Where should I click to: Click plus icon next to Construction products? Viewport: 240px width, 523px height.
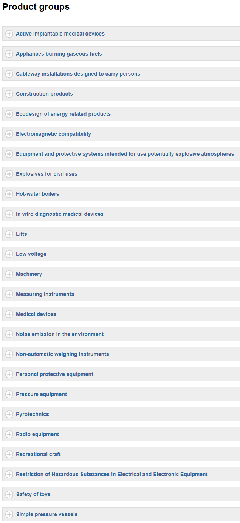[x=9, y=94]
